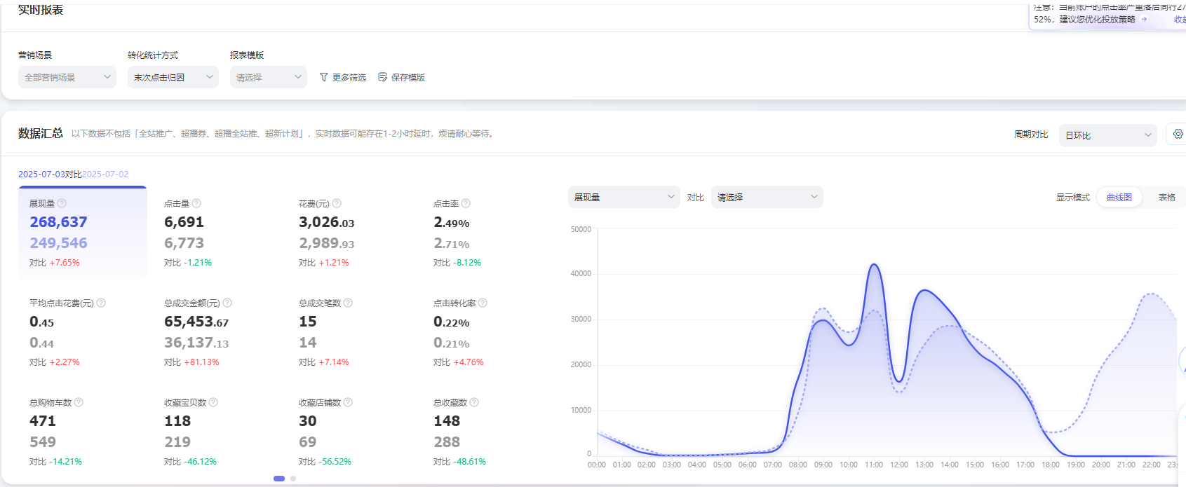This screenshot has width=1186, height=487.
Task: Click the help icon beside 总购物车数
Action: point(79,402)
